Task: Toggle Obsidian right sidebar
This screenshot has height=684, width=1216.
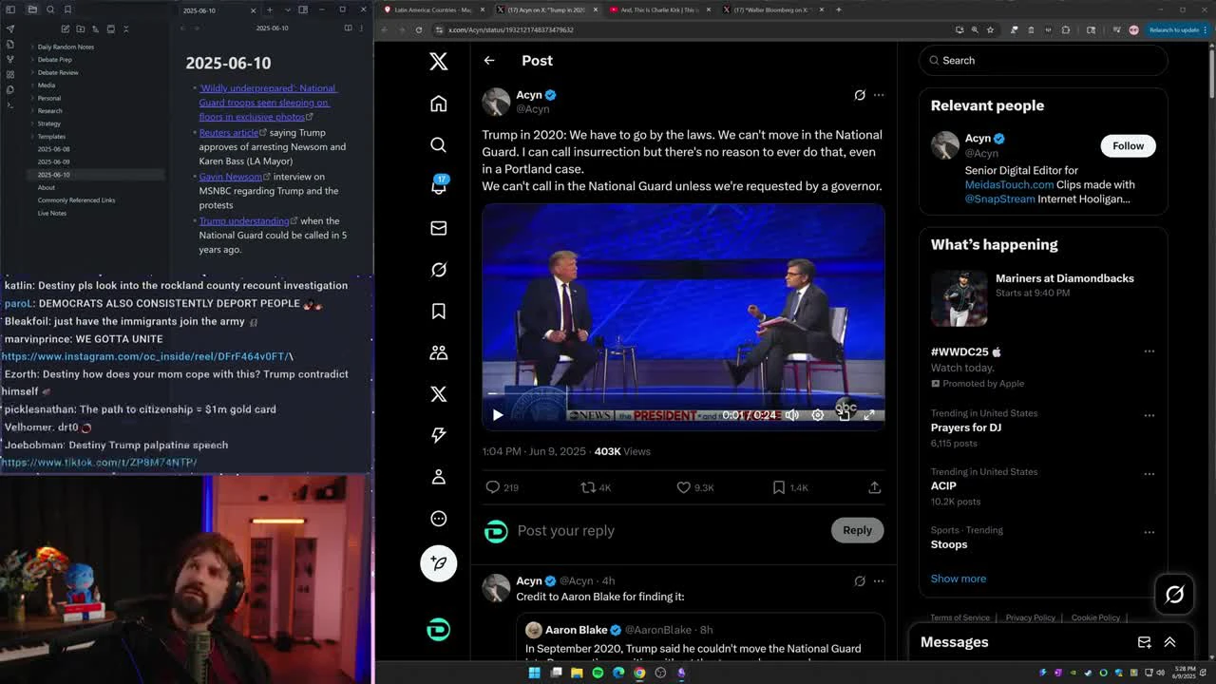Action: tap(303, 9)
